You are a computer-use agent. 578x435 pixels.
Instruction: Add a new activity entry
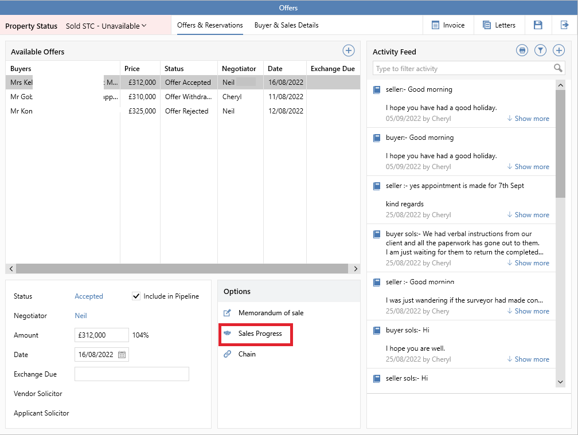click(x=559, y=50)
